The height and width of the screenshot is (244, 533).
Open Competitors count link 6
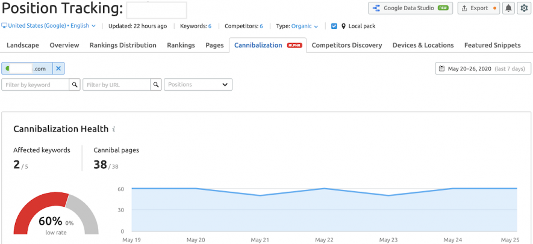pos(261,26)
